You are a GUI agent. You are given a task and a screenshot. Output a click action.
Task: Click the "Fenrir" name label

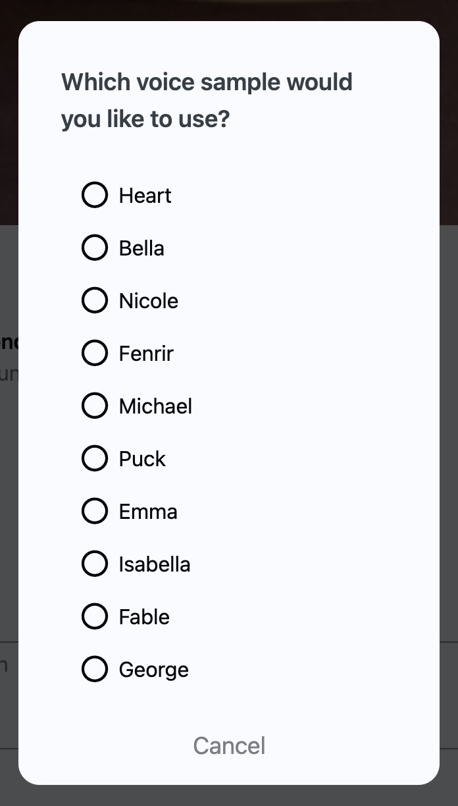[146, 354]
